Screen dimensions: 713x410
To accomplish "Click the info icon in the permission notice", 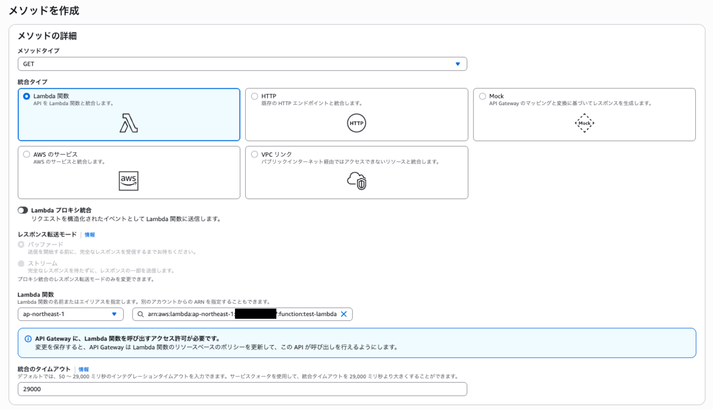I will tap(28, 339).
